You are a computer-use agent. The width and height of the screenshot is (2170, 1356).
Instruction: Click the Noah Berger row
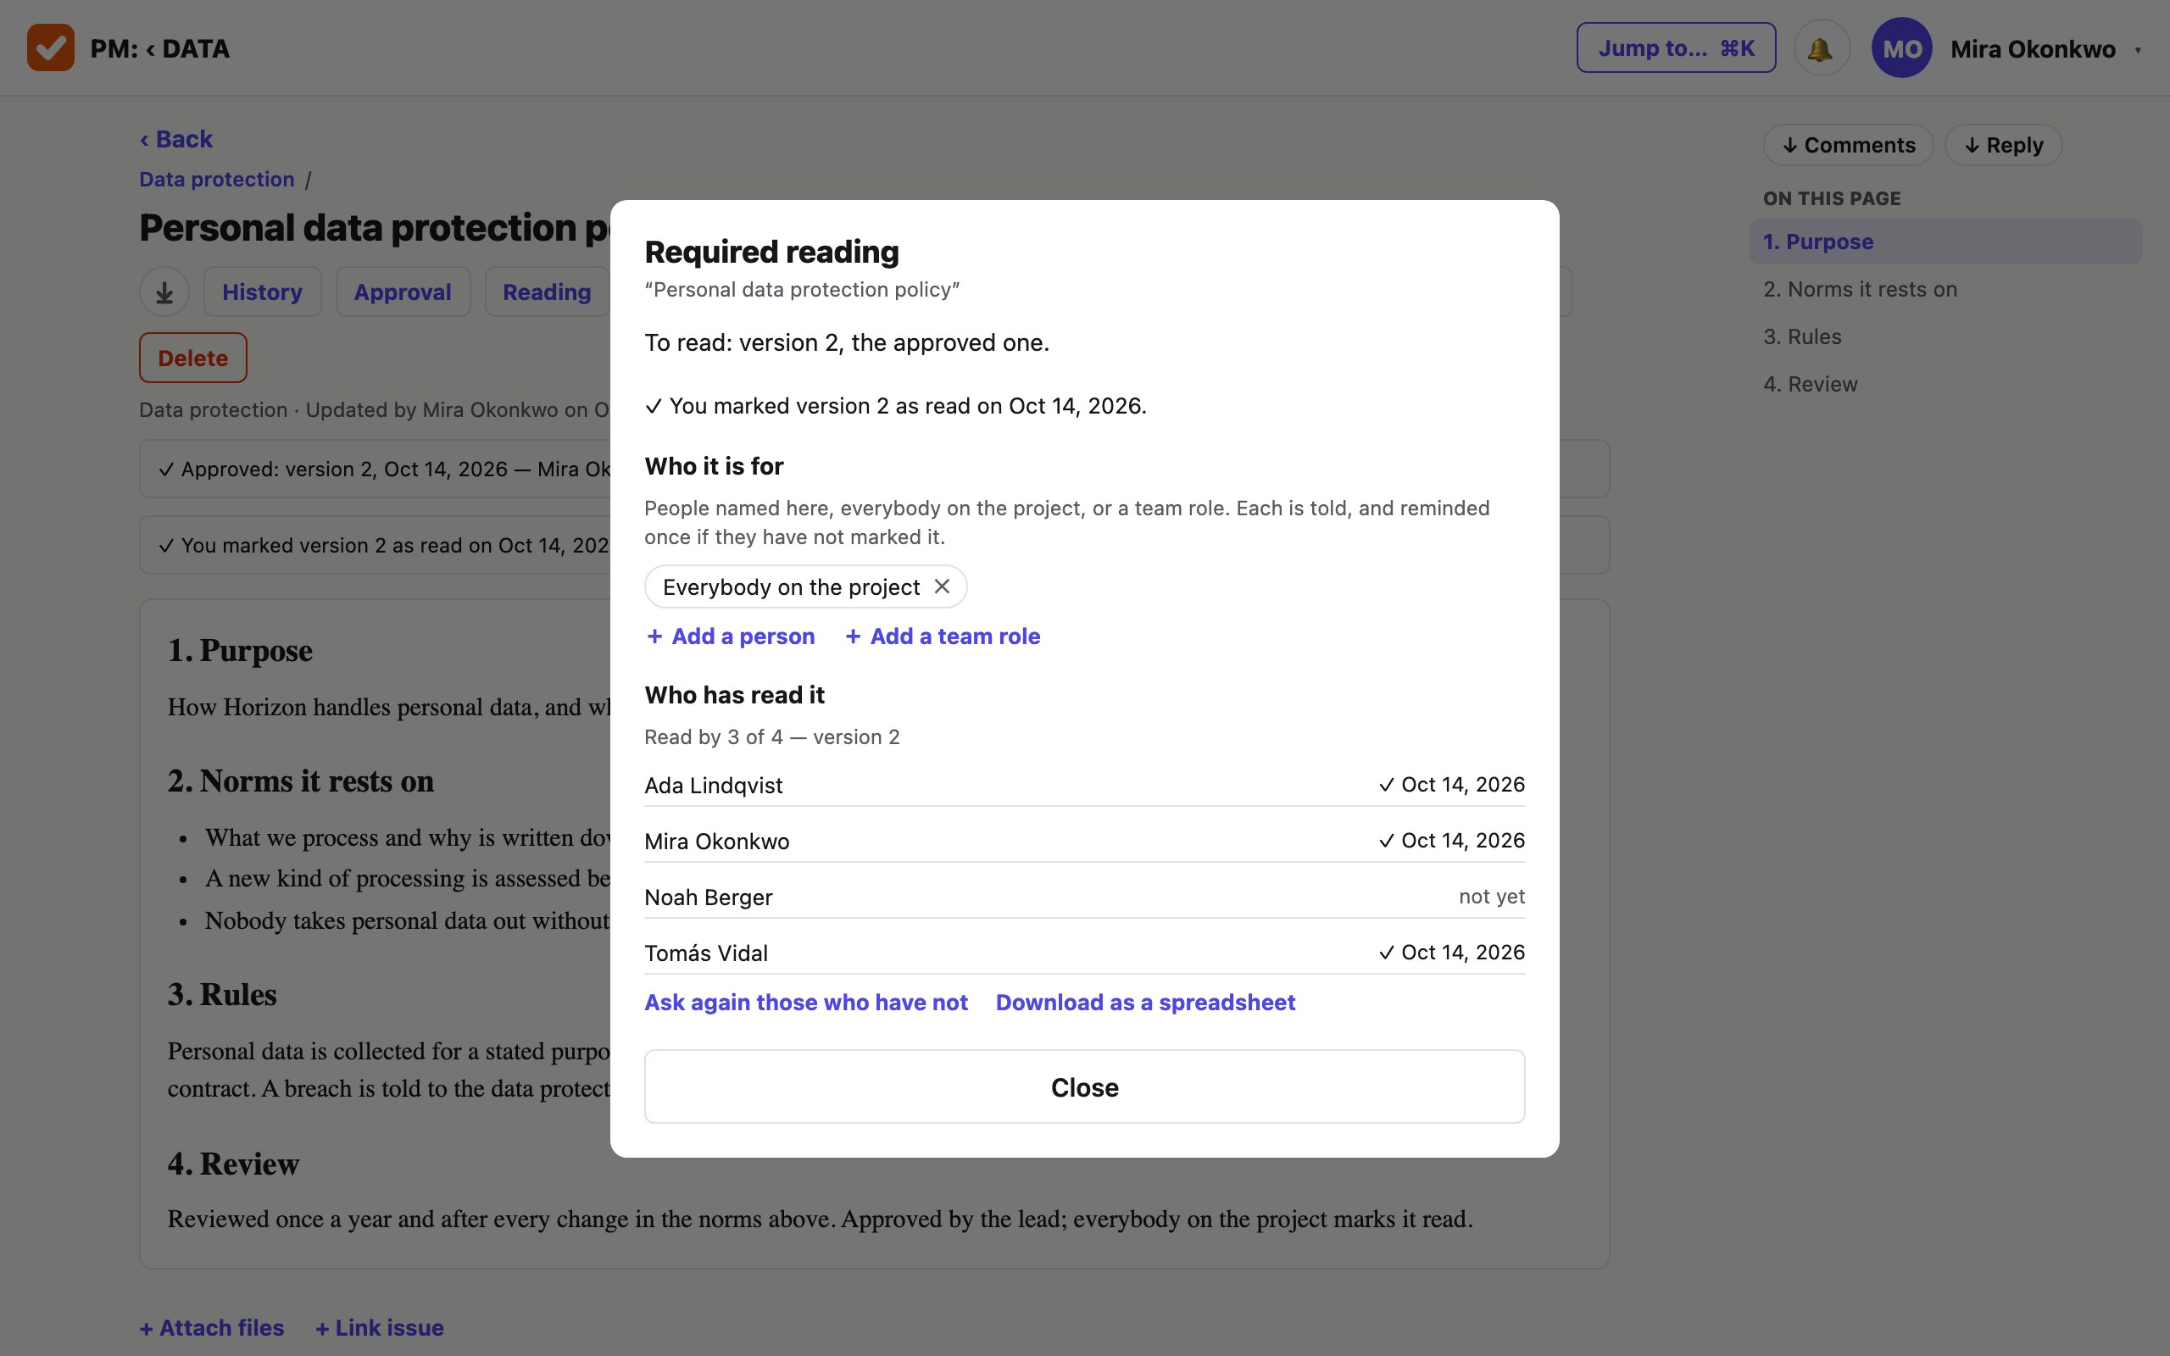(1084, 897)
